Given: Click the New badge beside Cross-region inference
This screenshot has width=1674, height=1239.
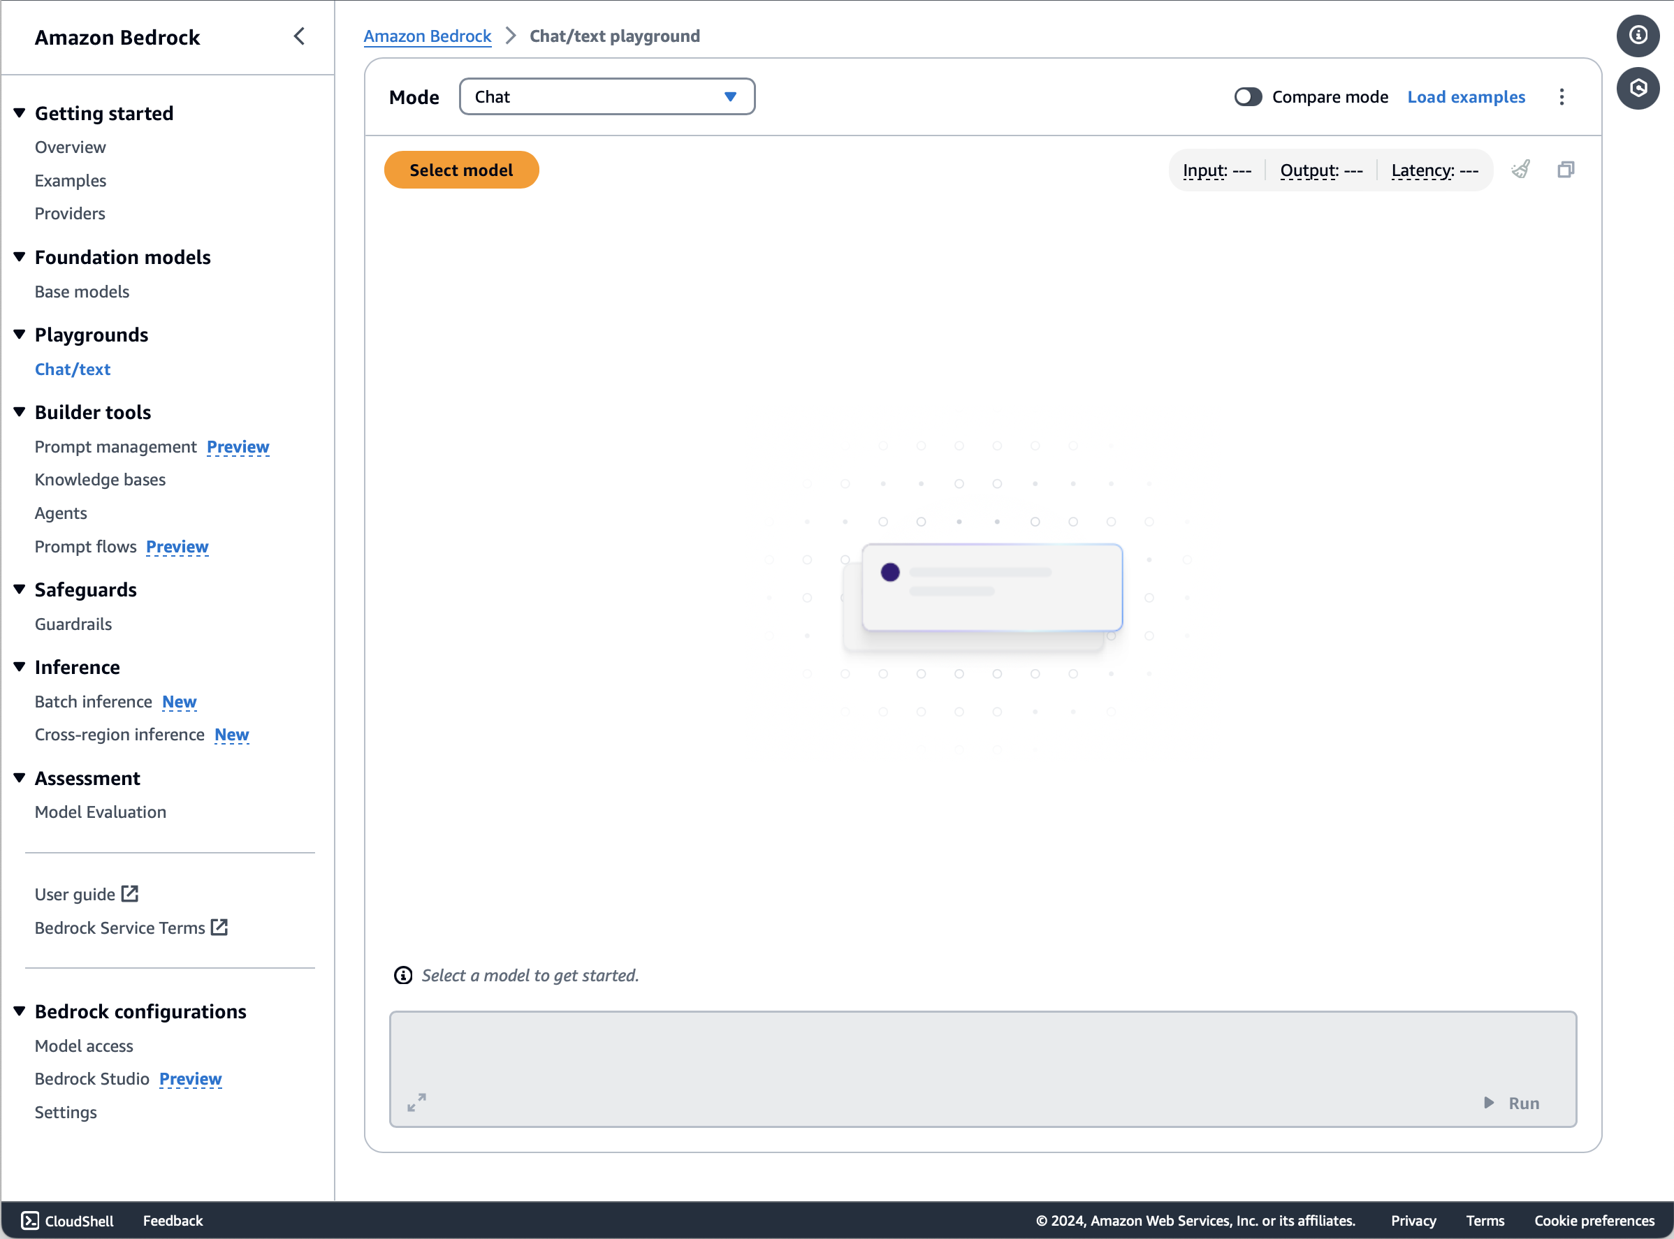Looking at the screenshot, I should tap(232, 734).
